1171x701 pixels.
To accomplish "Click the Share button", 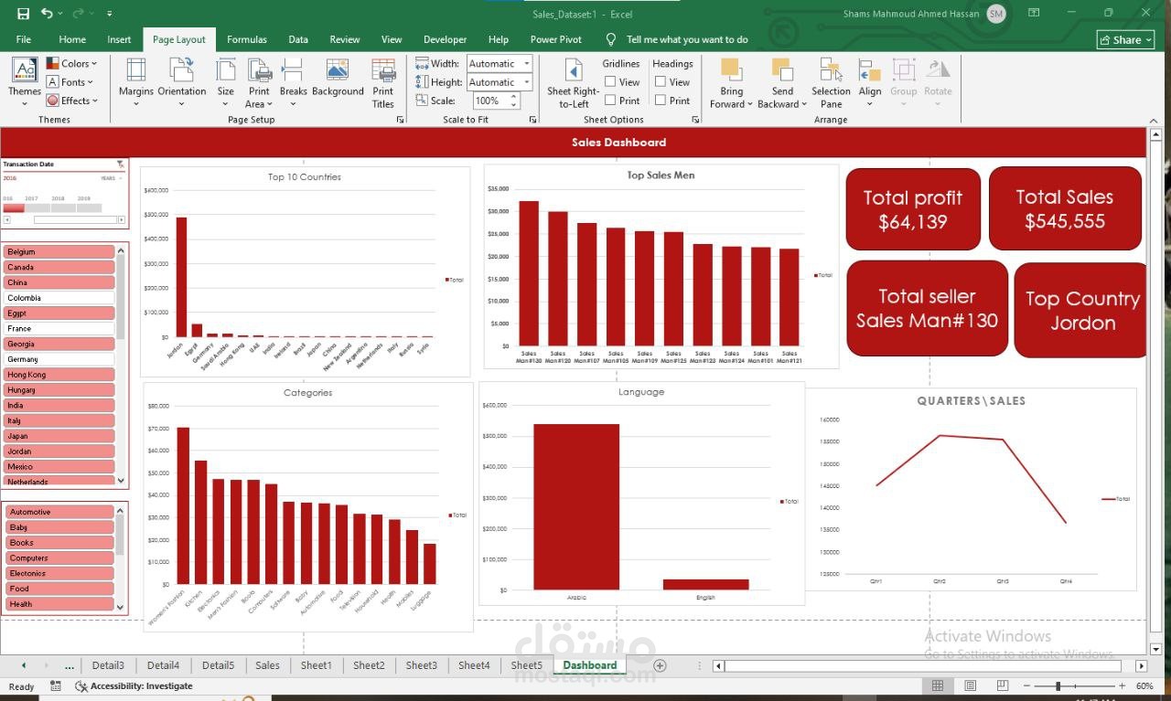I will coord(1124,39).
